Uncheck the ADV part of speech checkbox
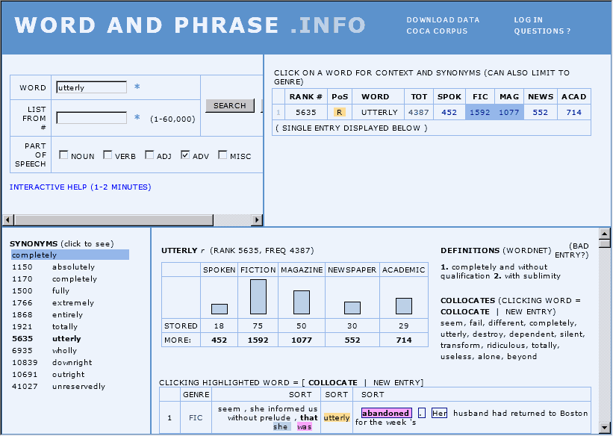The width and height of the screenshot is (613, 436). click(185, 155)
